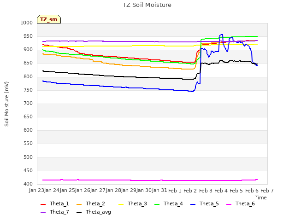The width and height of the screenshot is (295, 221).
Task: Click the 550 y-axis tick value
Action: (28, 143)
